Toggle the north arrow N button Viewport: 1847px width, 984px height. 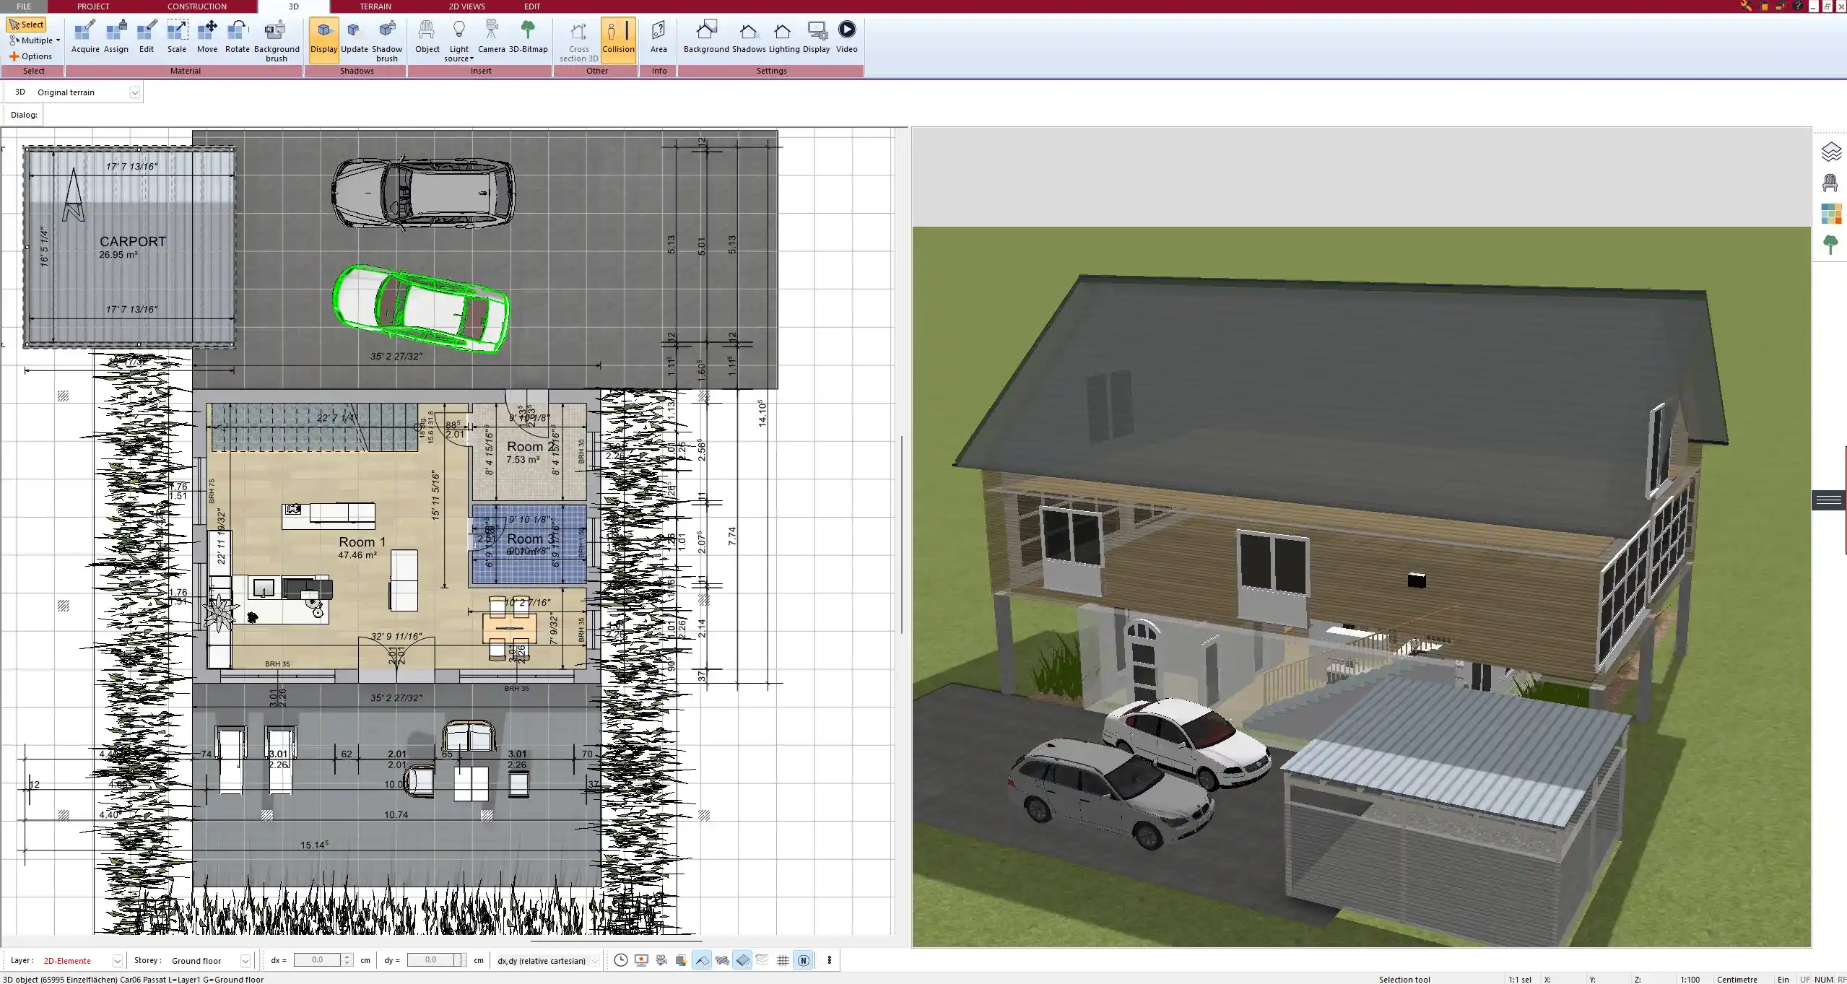click(803, 960)
